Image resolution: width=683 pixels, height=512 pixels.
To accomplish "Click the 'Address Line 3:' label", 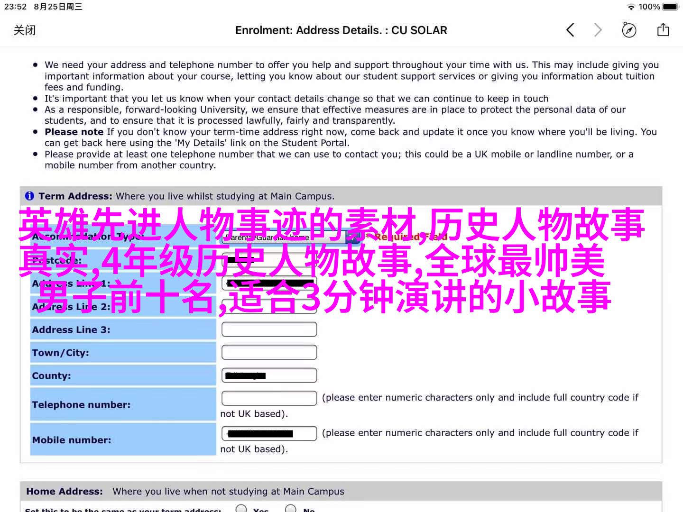I will pos(71,329).
